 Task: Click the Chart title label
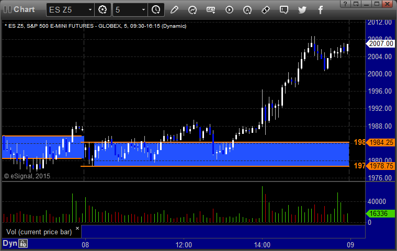tap(24, 9)
